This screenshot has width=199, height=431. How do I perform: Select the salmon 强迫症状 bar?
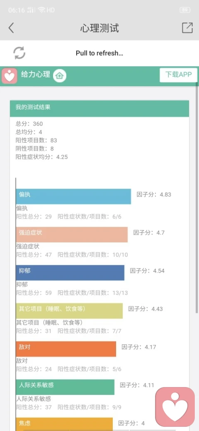click(x=72, y=235)
